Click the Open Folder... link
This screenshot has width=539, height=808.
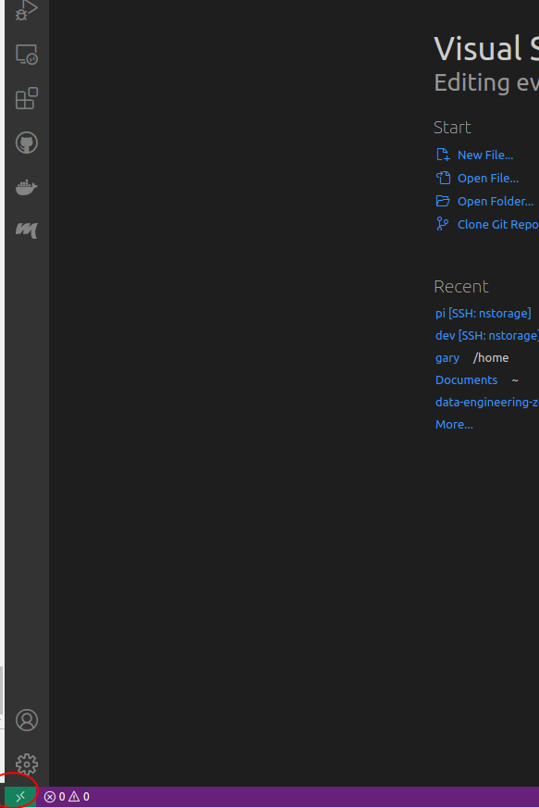click(x=496, y=202)
